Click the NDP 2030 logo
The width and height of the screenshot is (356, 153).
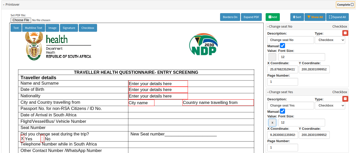point(204,44)
